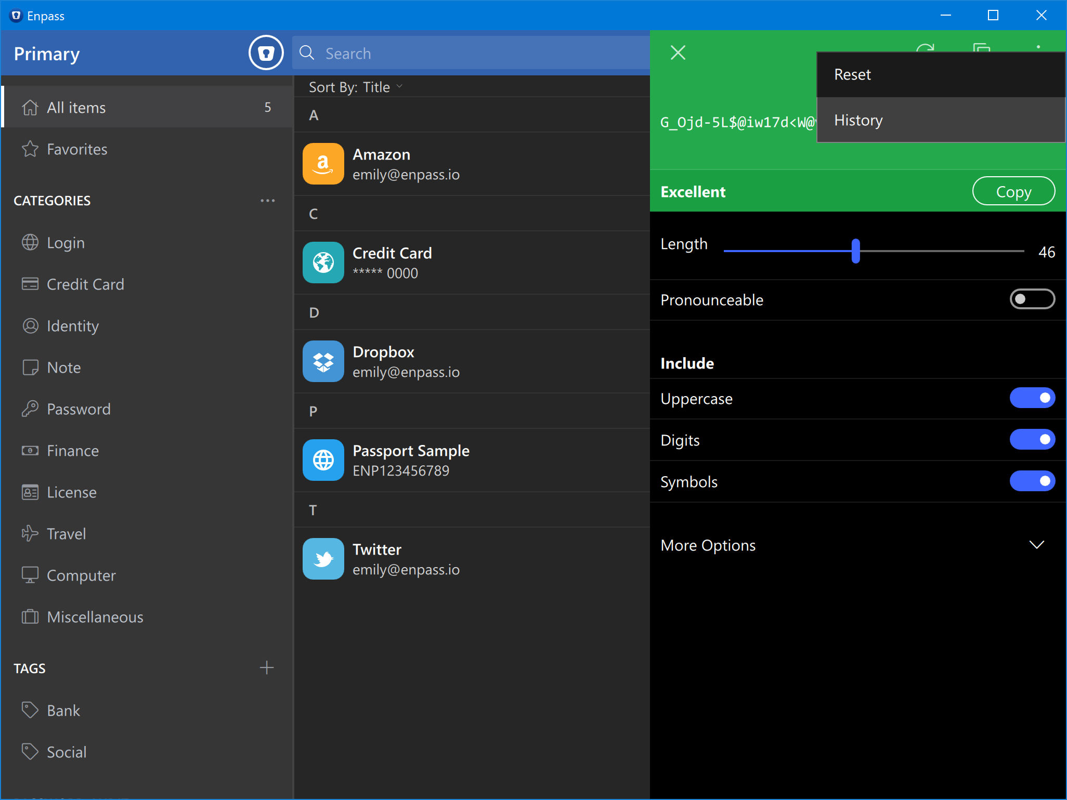This screenshot has width=1067, height=800.
Task: Click the Note category icon
Action: coord(30,367)
